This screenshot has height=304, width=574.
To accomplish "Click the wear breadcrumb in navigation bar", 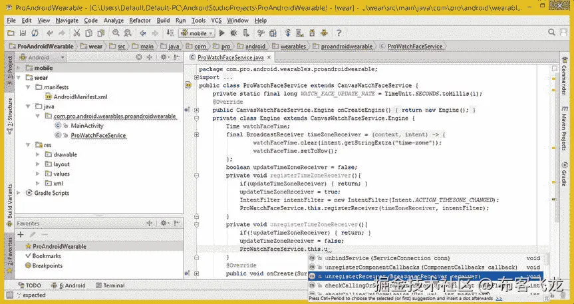I will tap(92, 47).
